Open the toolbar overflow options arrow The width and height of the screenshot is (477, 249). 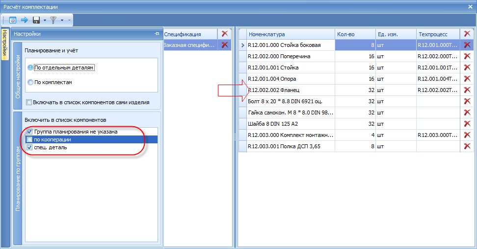(x=69, y=21)
